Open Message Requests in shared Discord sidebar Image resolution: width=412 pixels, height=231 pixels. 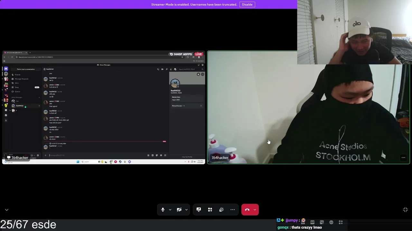pyautogui.click(x=22, y=79)
